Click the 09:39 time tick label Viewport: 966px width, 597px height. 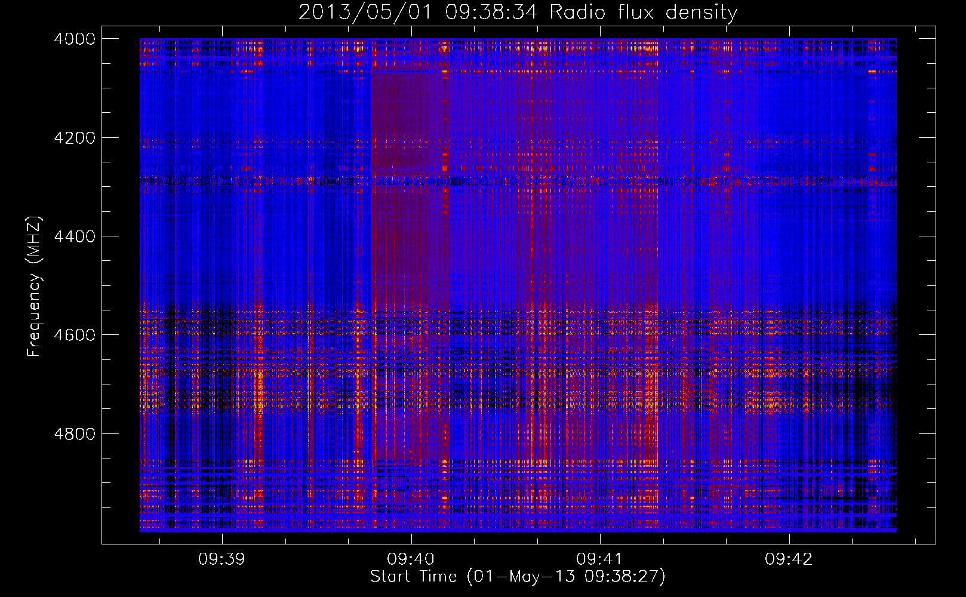tap(222, 559)
